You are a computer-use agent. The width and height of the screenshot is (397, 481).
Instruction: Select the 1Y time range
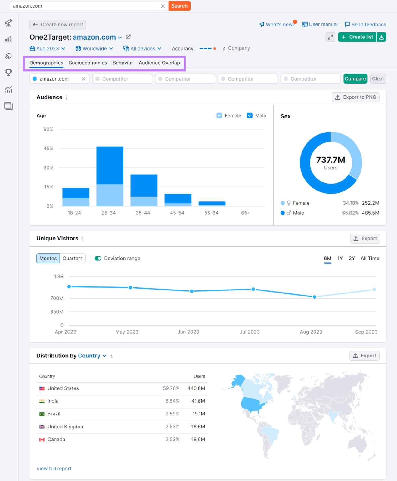(x=340, y=259)
